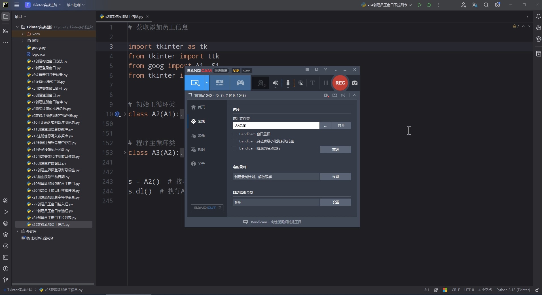Open the recording mode dropdown arrow

[x=207, y=83]
